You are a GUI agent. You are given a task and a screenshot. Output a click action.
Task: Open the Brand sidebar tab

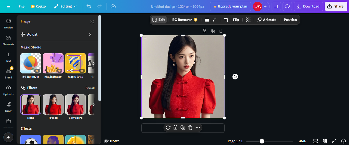(x=8, y=73)
